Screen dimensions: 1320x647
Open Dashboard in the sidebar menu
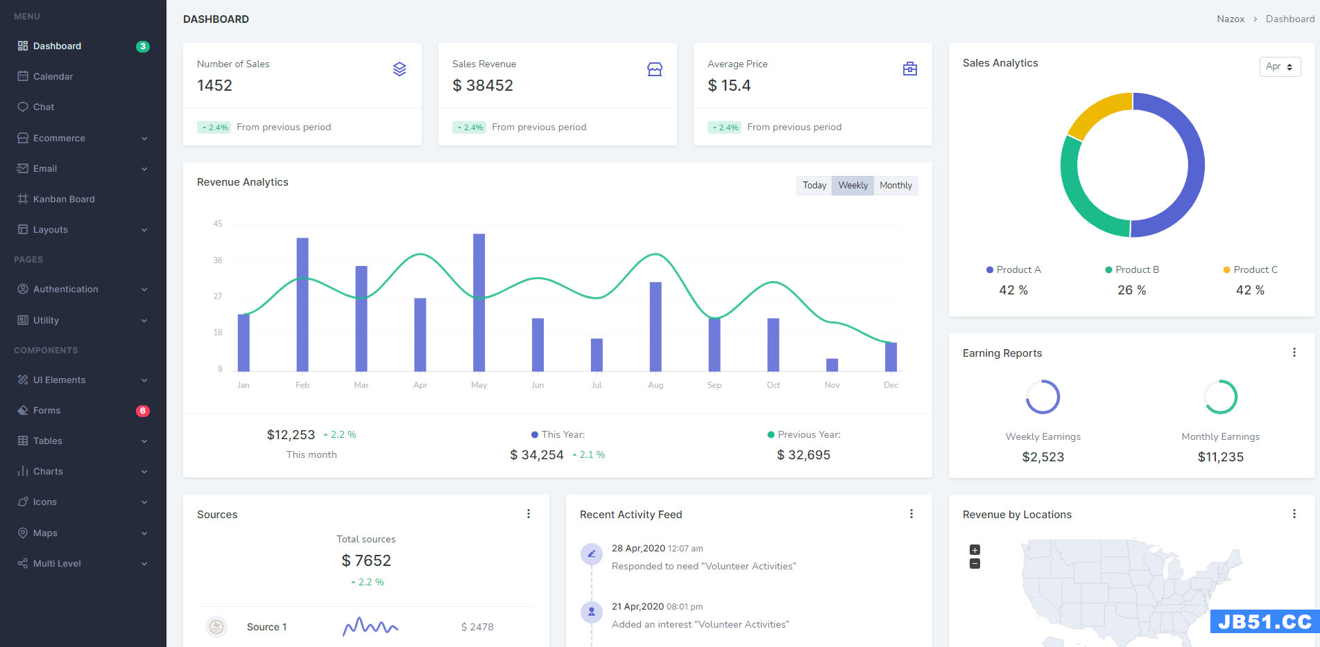(x=83, y=46)
